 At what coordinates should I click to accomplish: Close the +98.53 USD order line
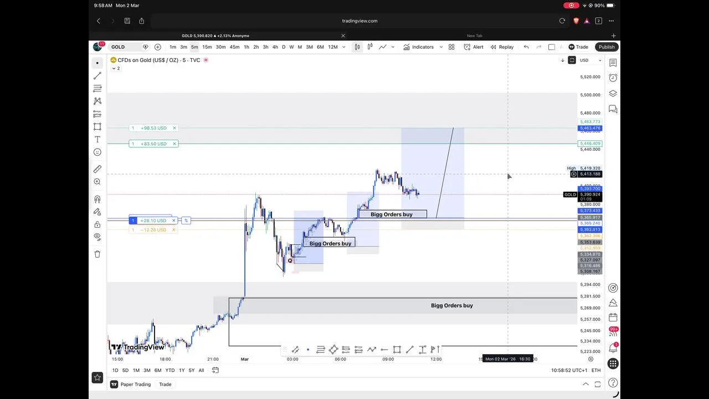coord(174,128)
